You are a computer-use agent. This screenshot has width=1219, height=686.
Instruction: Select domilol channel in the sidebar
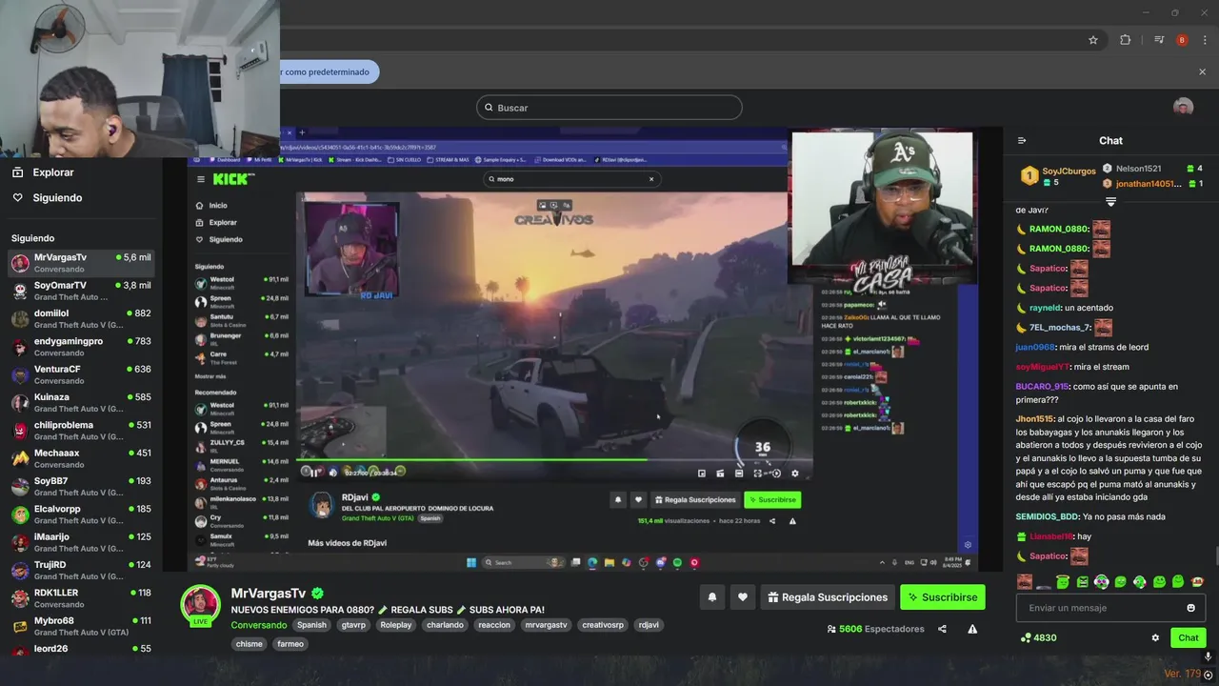tap(81, 318)
